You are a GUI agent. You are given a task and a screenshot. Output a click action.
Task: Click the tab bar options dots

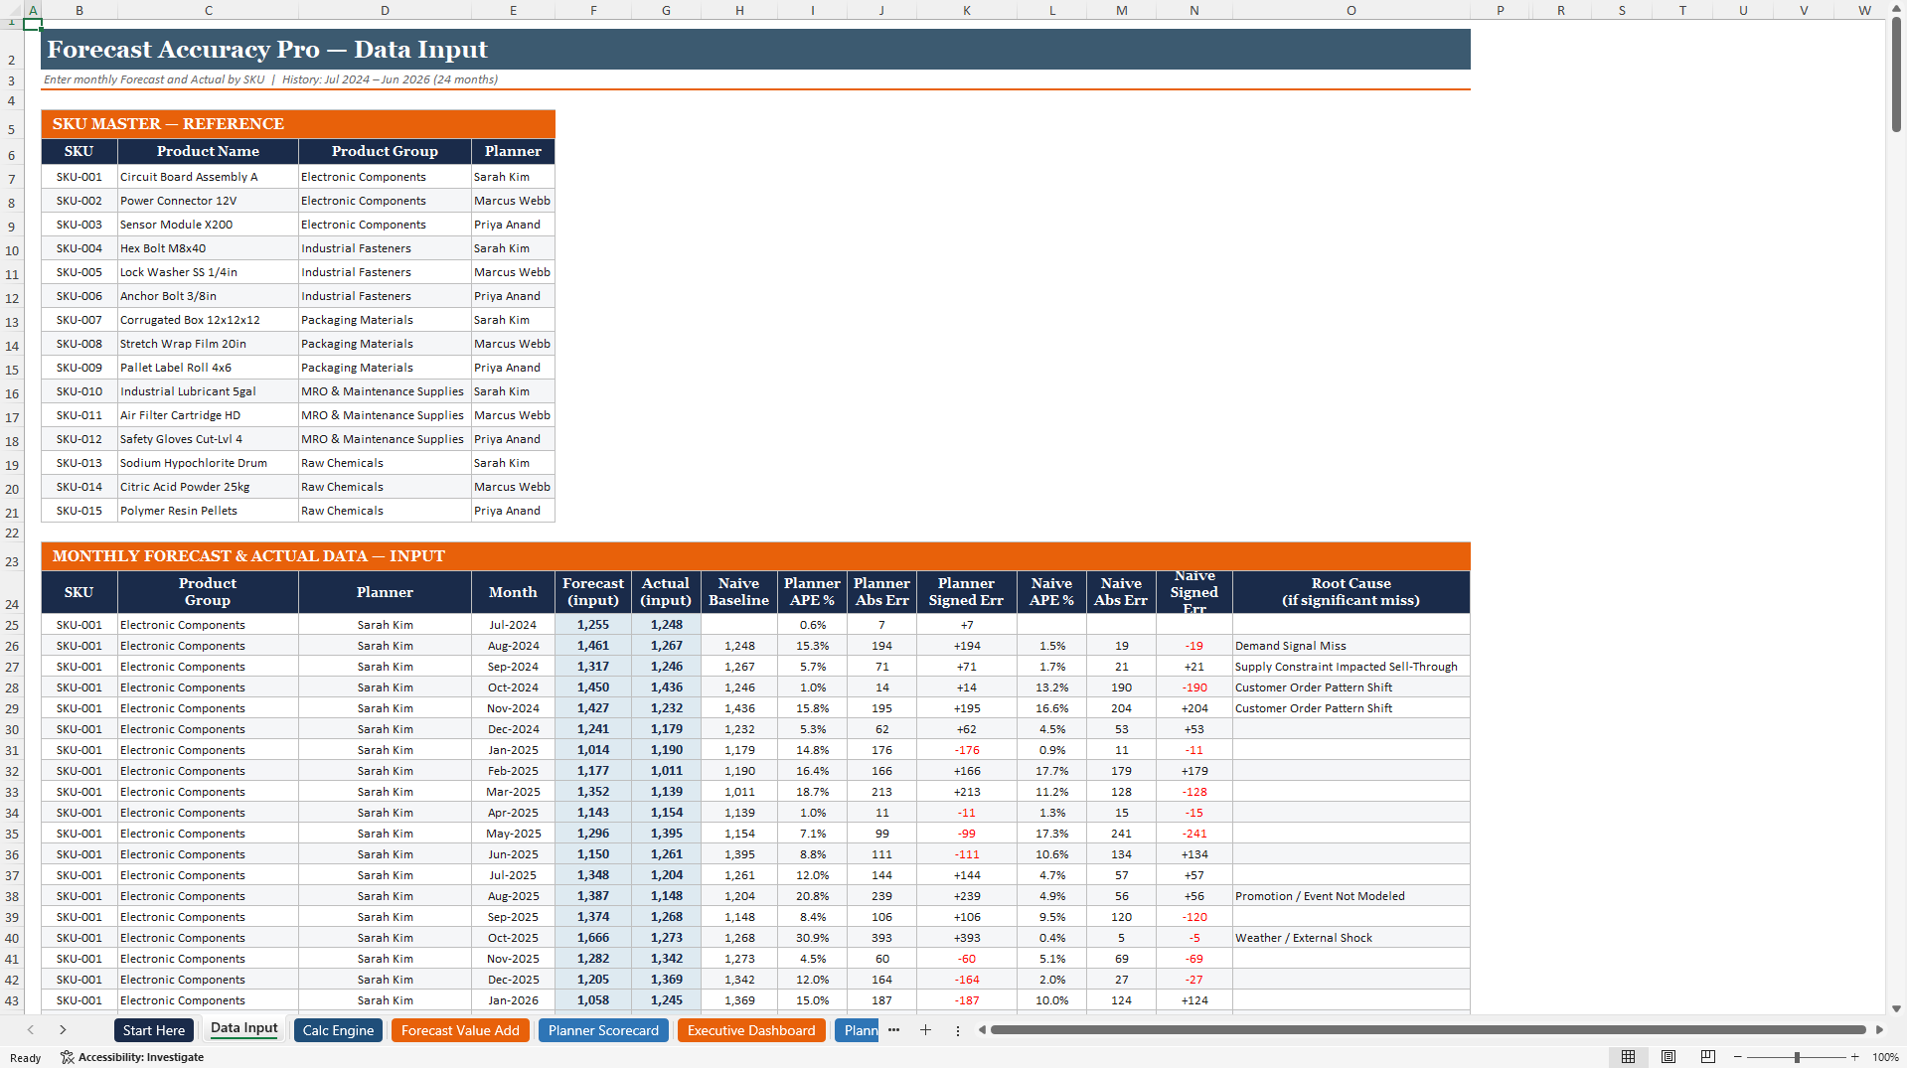coord(958,1030)
